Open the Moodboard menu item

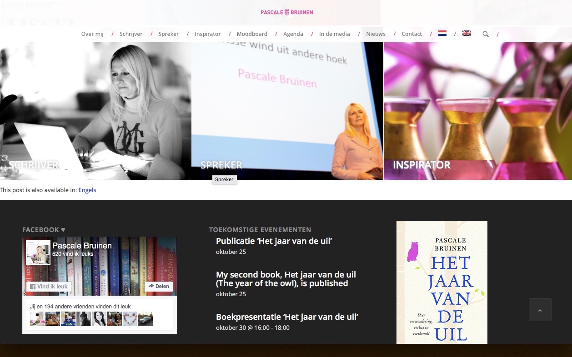click(x=252, y=34)
